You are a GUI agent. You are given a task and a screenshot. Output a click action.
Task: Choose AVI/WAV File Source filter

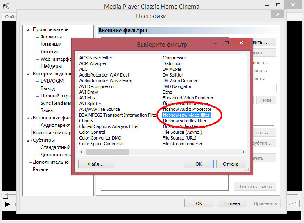point(100,109)
